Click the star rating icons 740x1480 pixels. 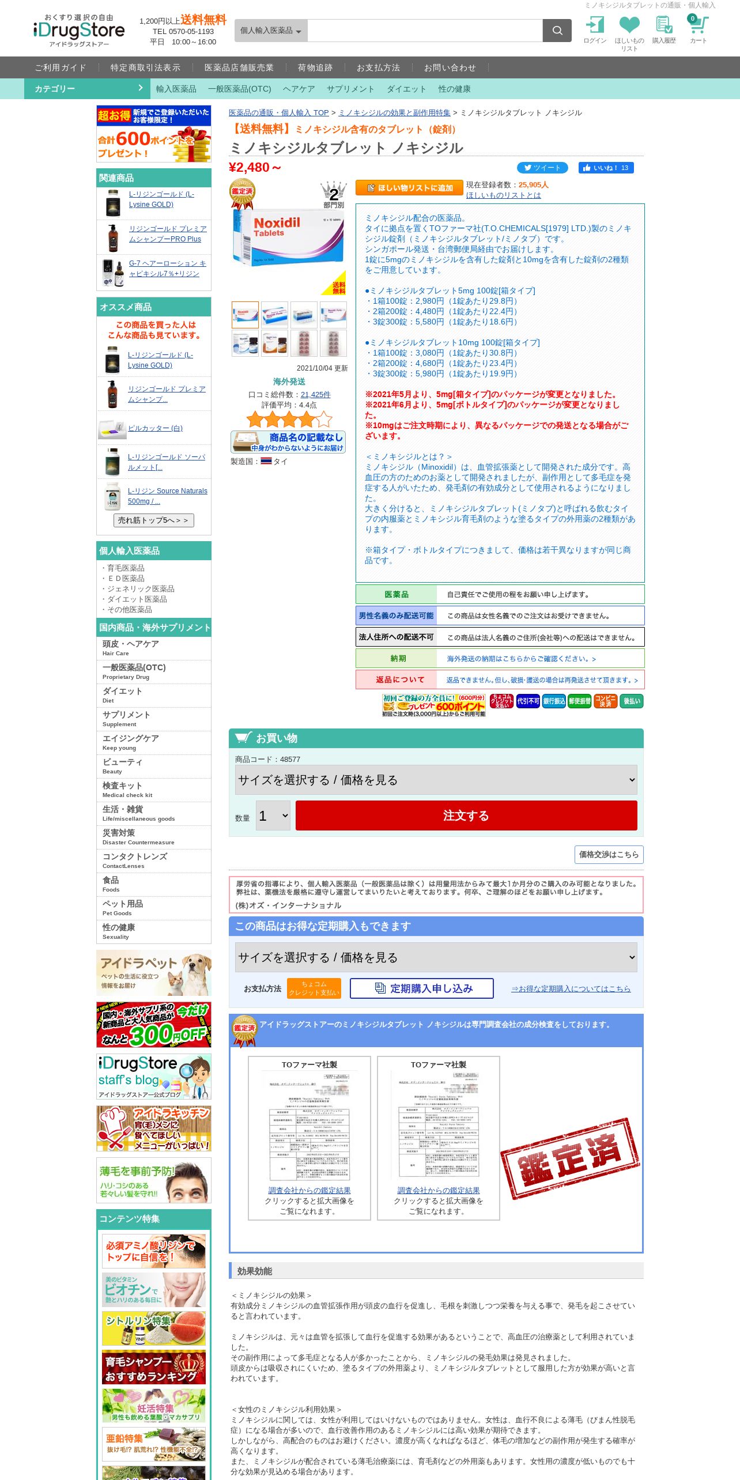pos(289,419)
